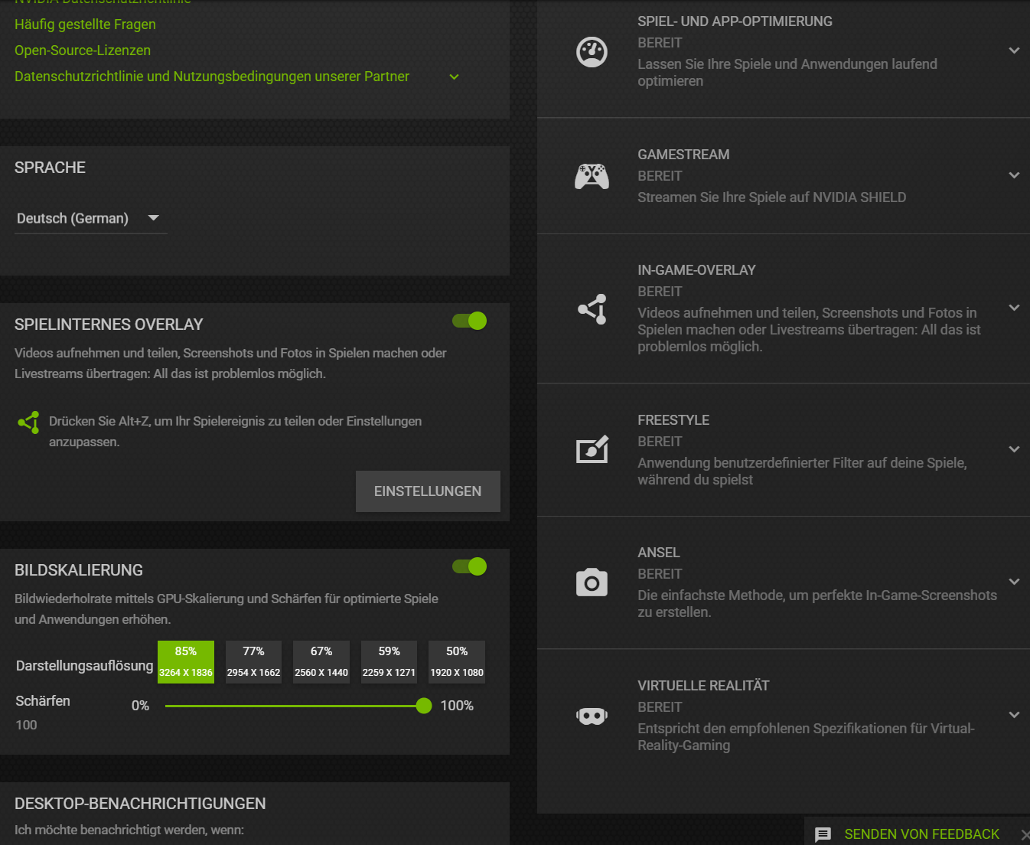Image resolution: width=1030 pixels, height=845 pixels.
Task: Expand the GameStream section chevron
Action: pos(1014,175)
